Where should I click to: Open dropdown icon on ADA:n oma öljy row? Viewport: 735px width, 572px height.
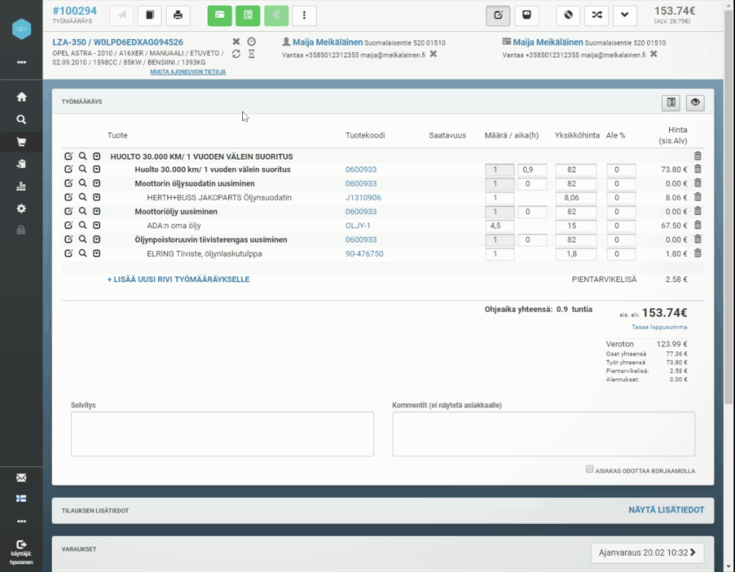pyautogui.click(x=97, y=226)
